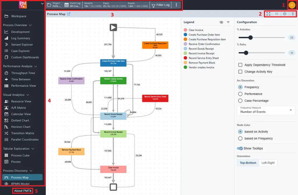Collapse the Performance Analysis section
The height and width of the screenshot is (195, 298).
pyautogui.click(x=36, y=66)
